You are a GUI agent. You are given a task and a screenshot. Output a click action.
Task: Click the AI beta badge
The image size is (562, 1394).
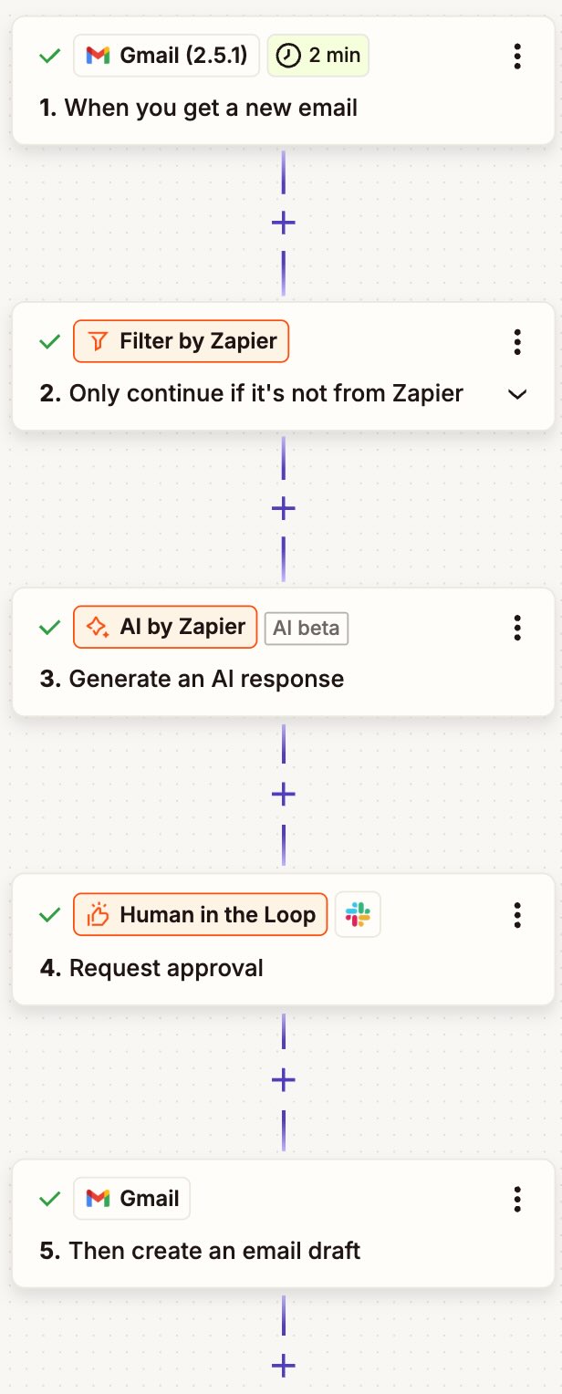(307, 628)
